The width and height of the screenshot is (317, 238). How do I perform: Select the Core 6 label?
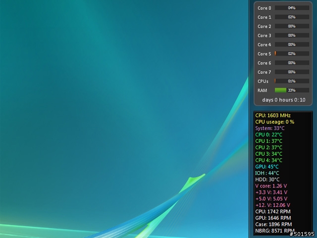[264, 63]
